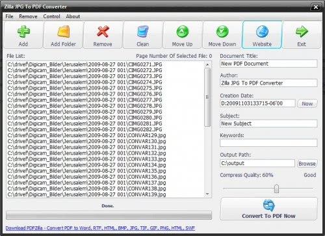
Task: Select CONVAR133.jpg in the file list
Action: [86, 159]
